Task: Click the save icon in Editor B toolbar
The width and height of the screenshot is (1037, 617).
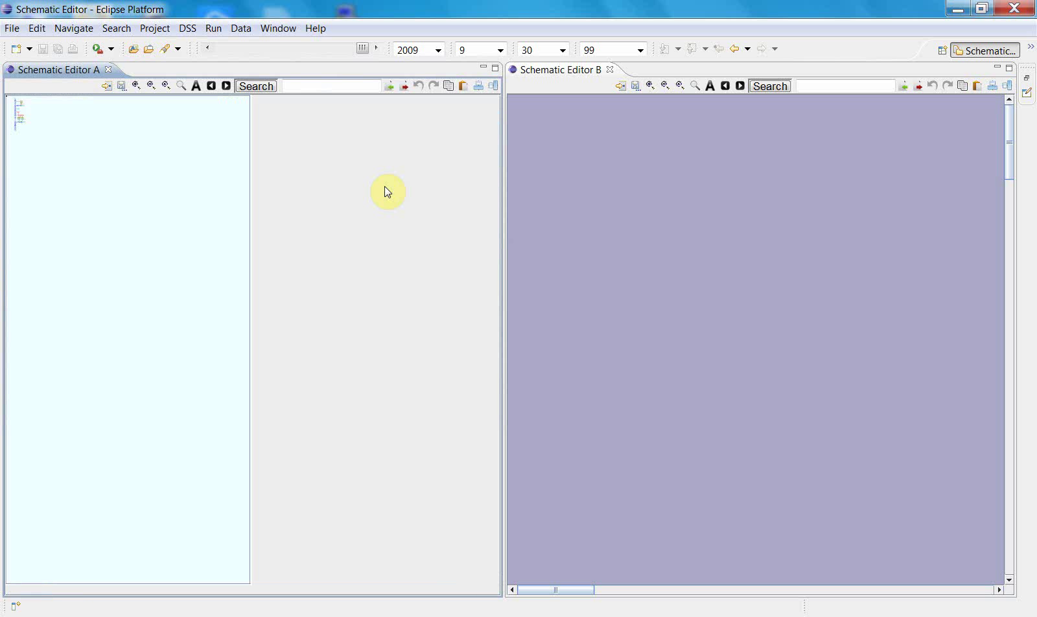Action: [x=636, y=86]
